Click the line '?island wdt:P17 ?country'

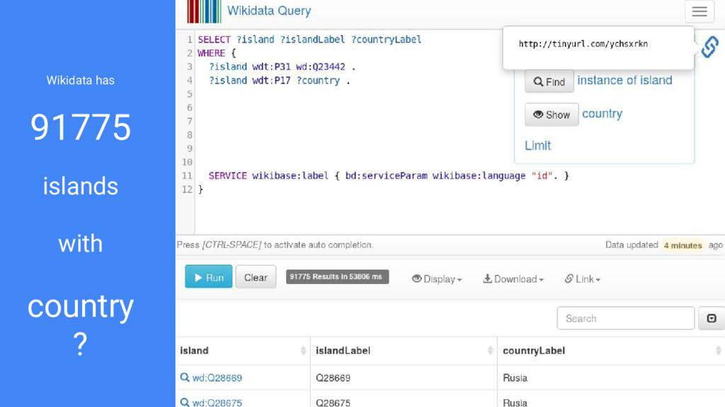pyautogui.click(x=279, y=81)
